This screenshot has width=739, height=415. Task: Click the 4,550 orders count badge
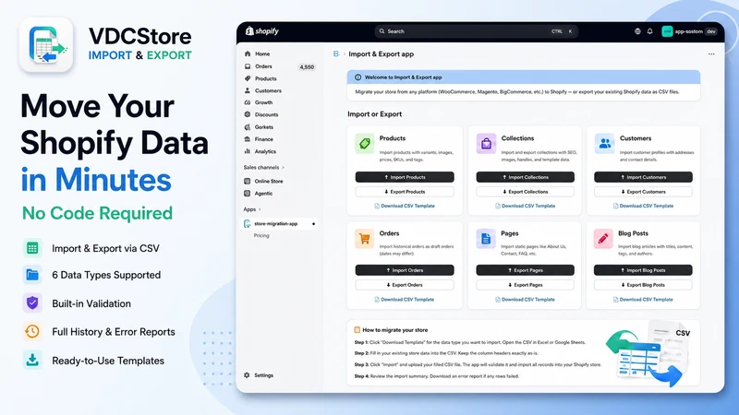tap(307, 66)
